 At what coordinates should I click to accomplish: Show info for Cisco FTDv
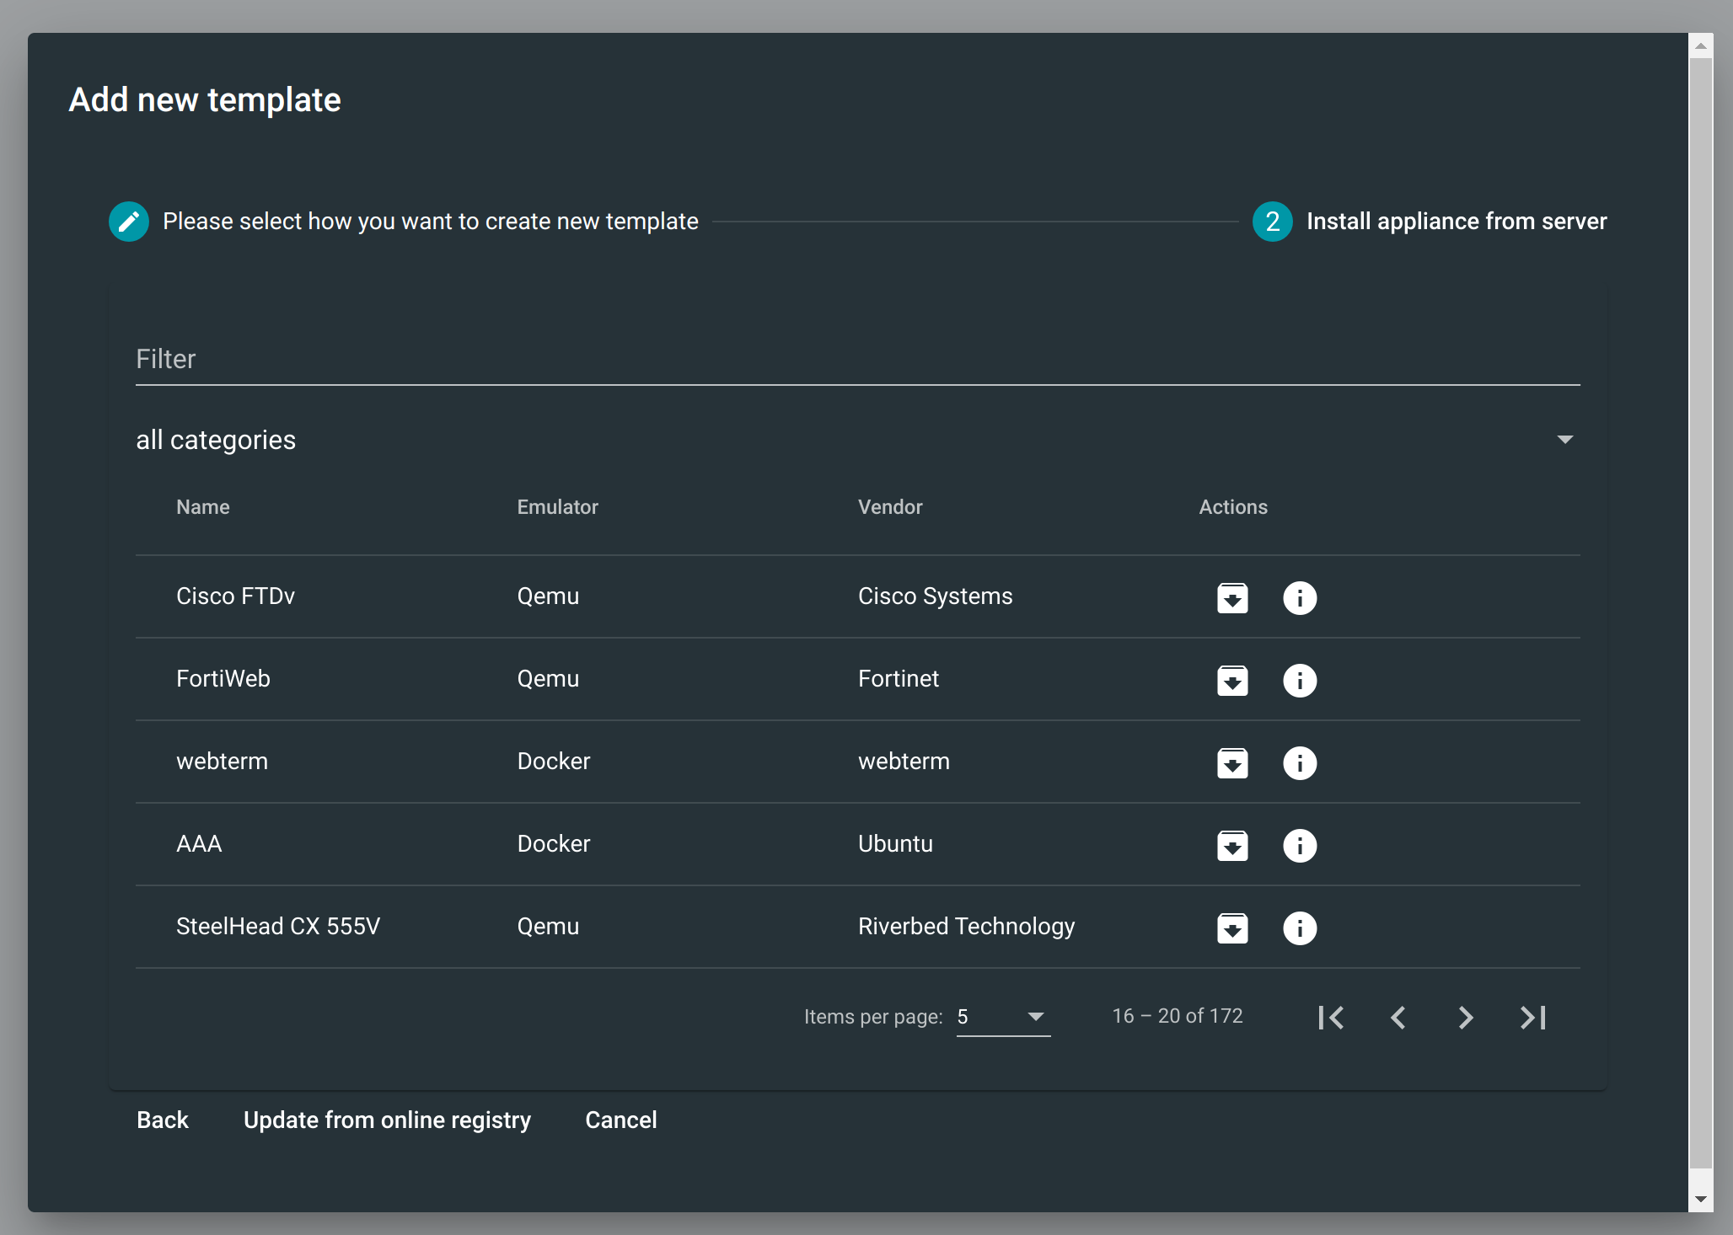1300,598
